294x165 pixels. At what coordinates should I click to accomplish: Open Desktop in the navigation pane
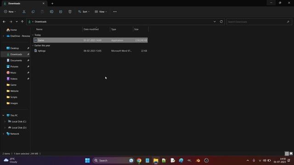(x=15, y=48)
